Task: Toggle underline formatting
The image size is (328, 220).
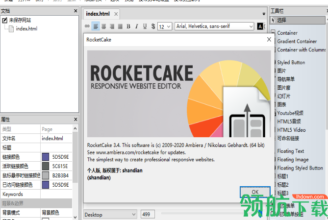Action: pos(145,26)
